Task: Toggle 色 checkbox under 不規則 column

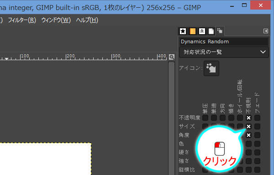Action: coord(248,144)
